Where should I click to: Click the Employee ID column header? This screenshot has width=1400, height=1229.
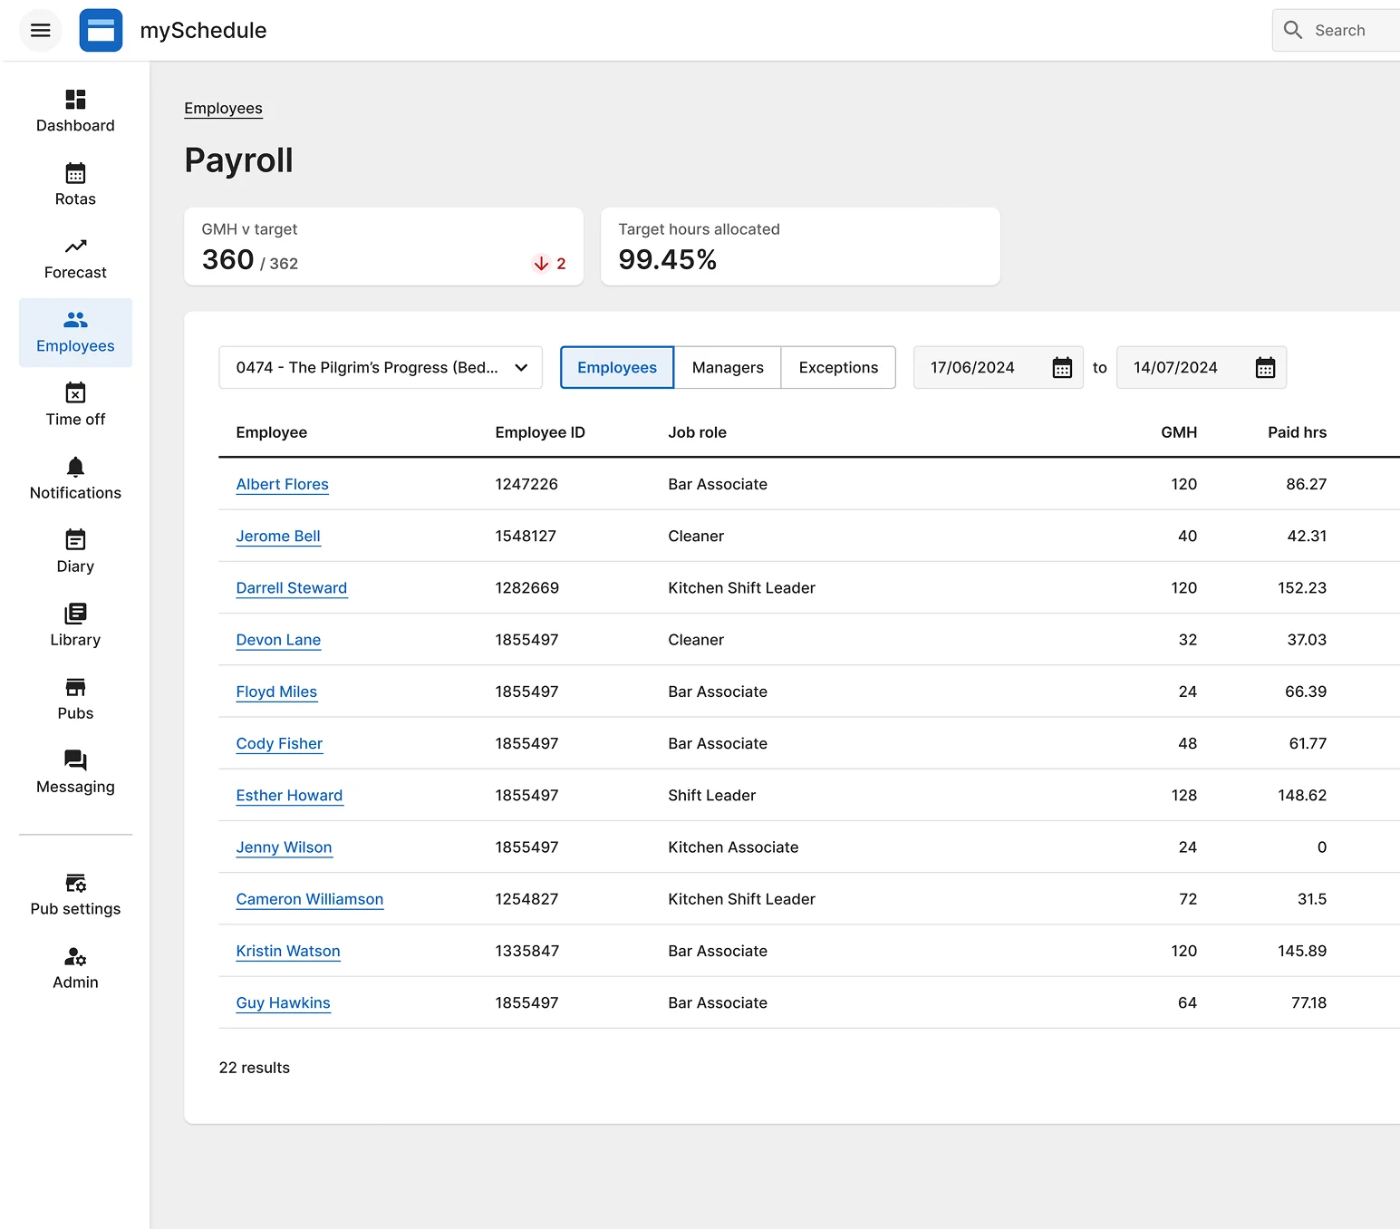540,432
